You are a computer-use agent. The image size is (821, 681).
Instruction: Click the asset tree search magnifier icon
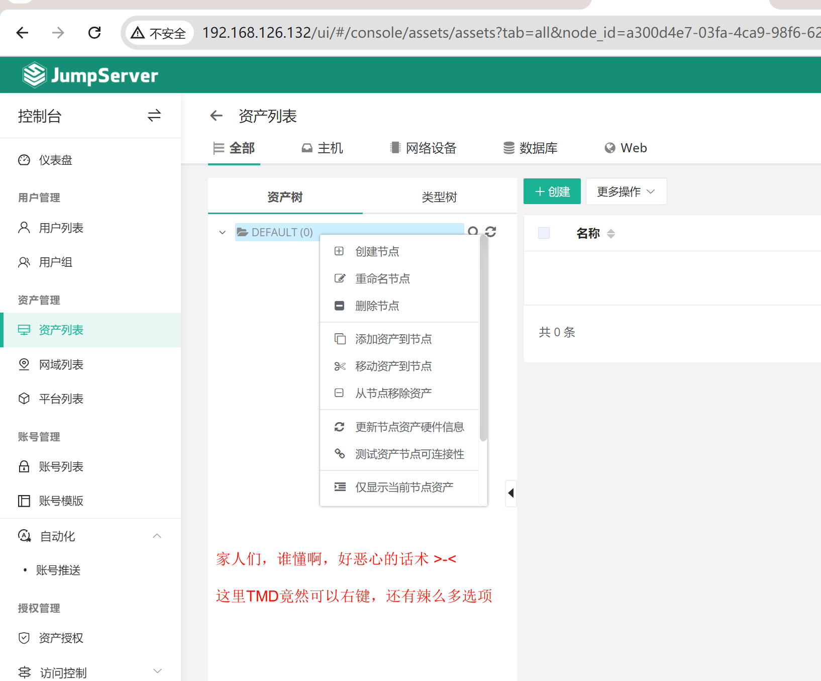point(473,232)
